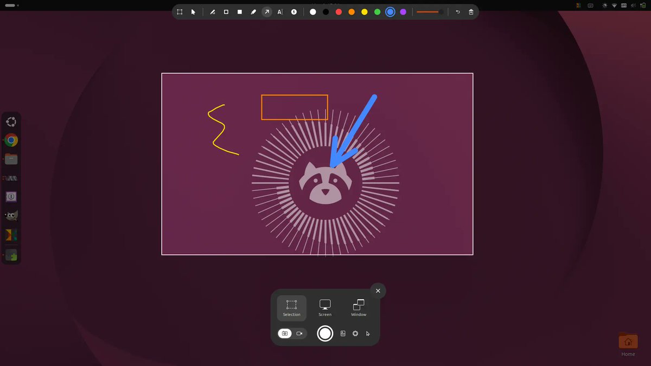Pick the white color swatch
This screenshot has width=651, height=366.
pyautogui.click(x=313, y=11)
